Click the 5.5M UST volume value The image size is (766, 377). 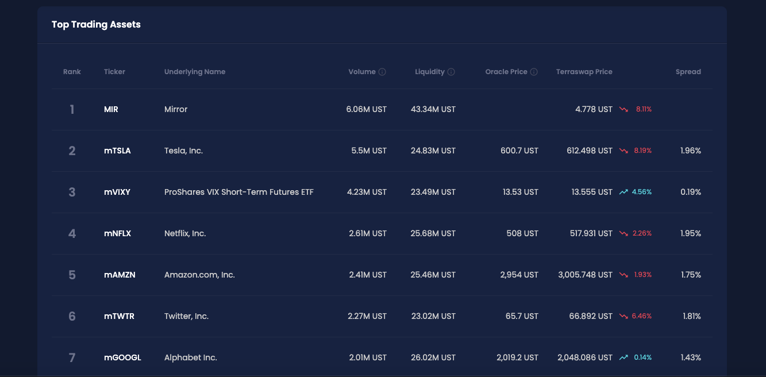pyautogui.click(x=369, y=151)
